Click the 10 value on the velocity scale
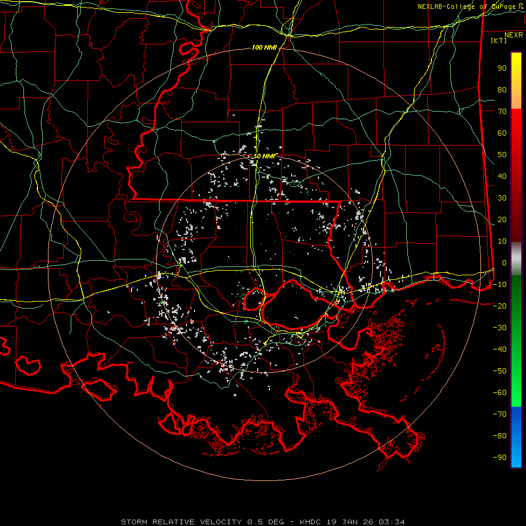Image resolution: width=526 pixels, height=526 pixels. 502,241
